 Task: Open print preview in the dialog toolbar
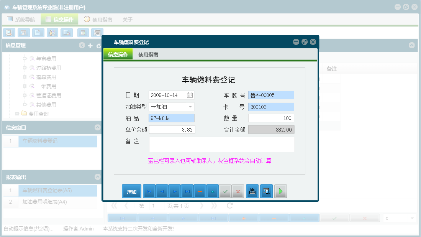pyautogui.click(x=266, y=191)
